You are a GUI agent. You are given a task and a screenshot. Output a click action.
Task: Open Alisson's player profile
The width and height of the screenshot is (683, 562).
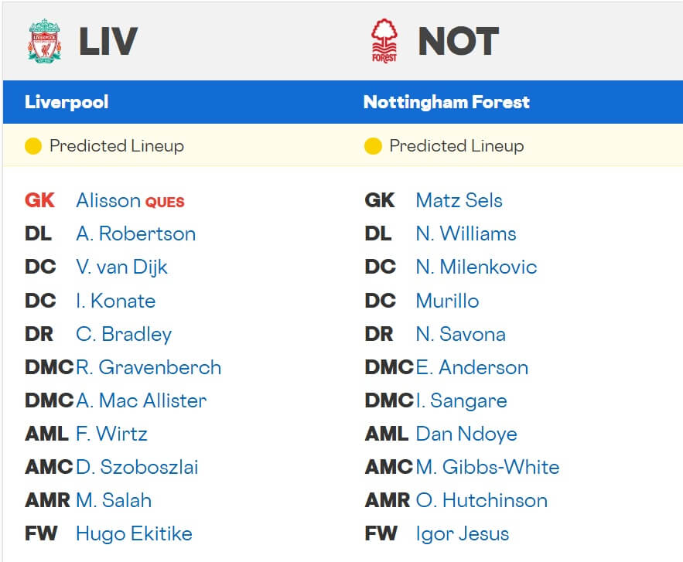(108, 200)
